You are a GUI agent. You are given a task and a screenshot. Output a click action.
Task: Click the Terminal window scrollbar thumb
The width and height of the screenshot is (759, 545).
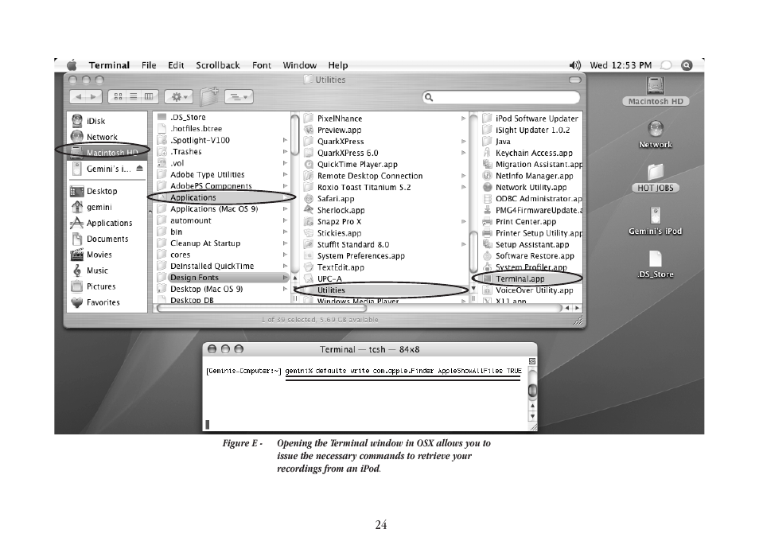pos(532,390)
